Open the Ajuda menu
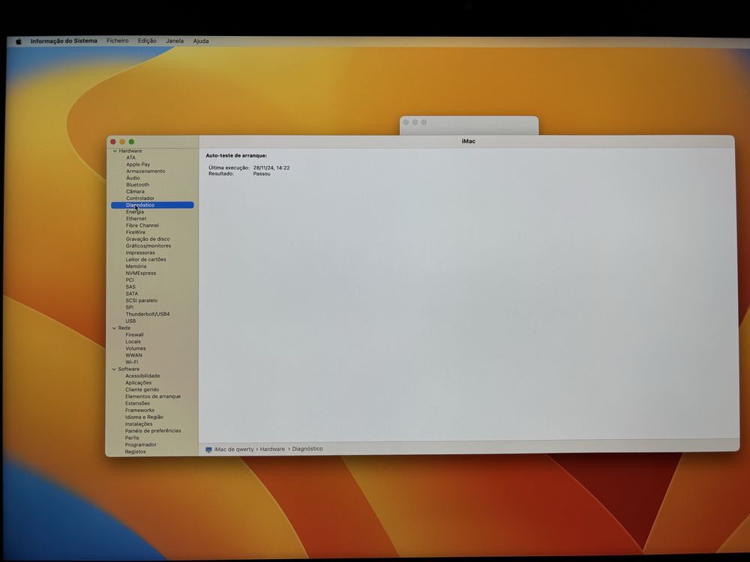Viewport: 750px width, 562px height. [201, 41]
